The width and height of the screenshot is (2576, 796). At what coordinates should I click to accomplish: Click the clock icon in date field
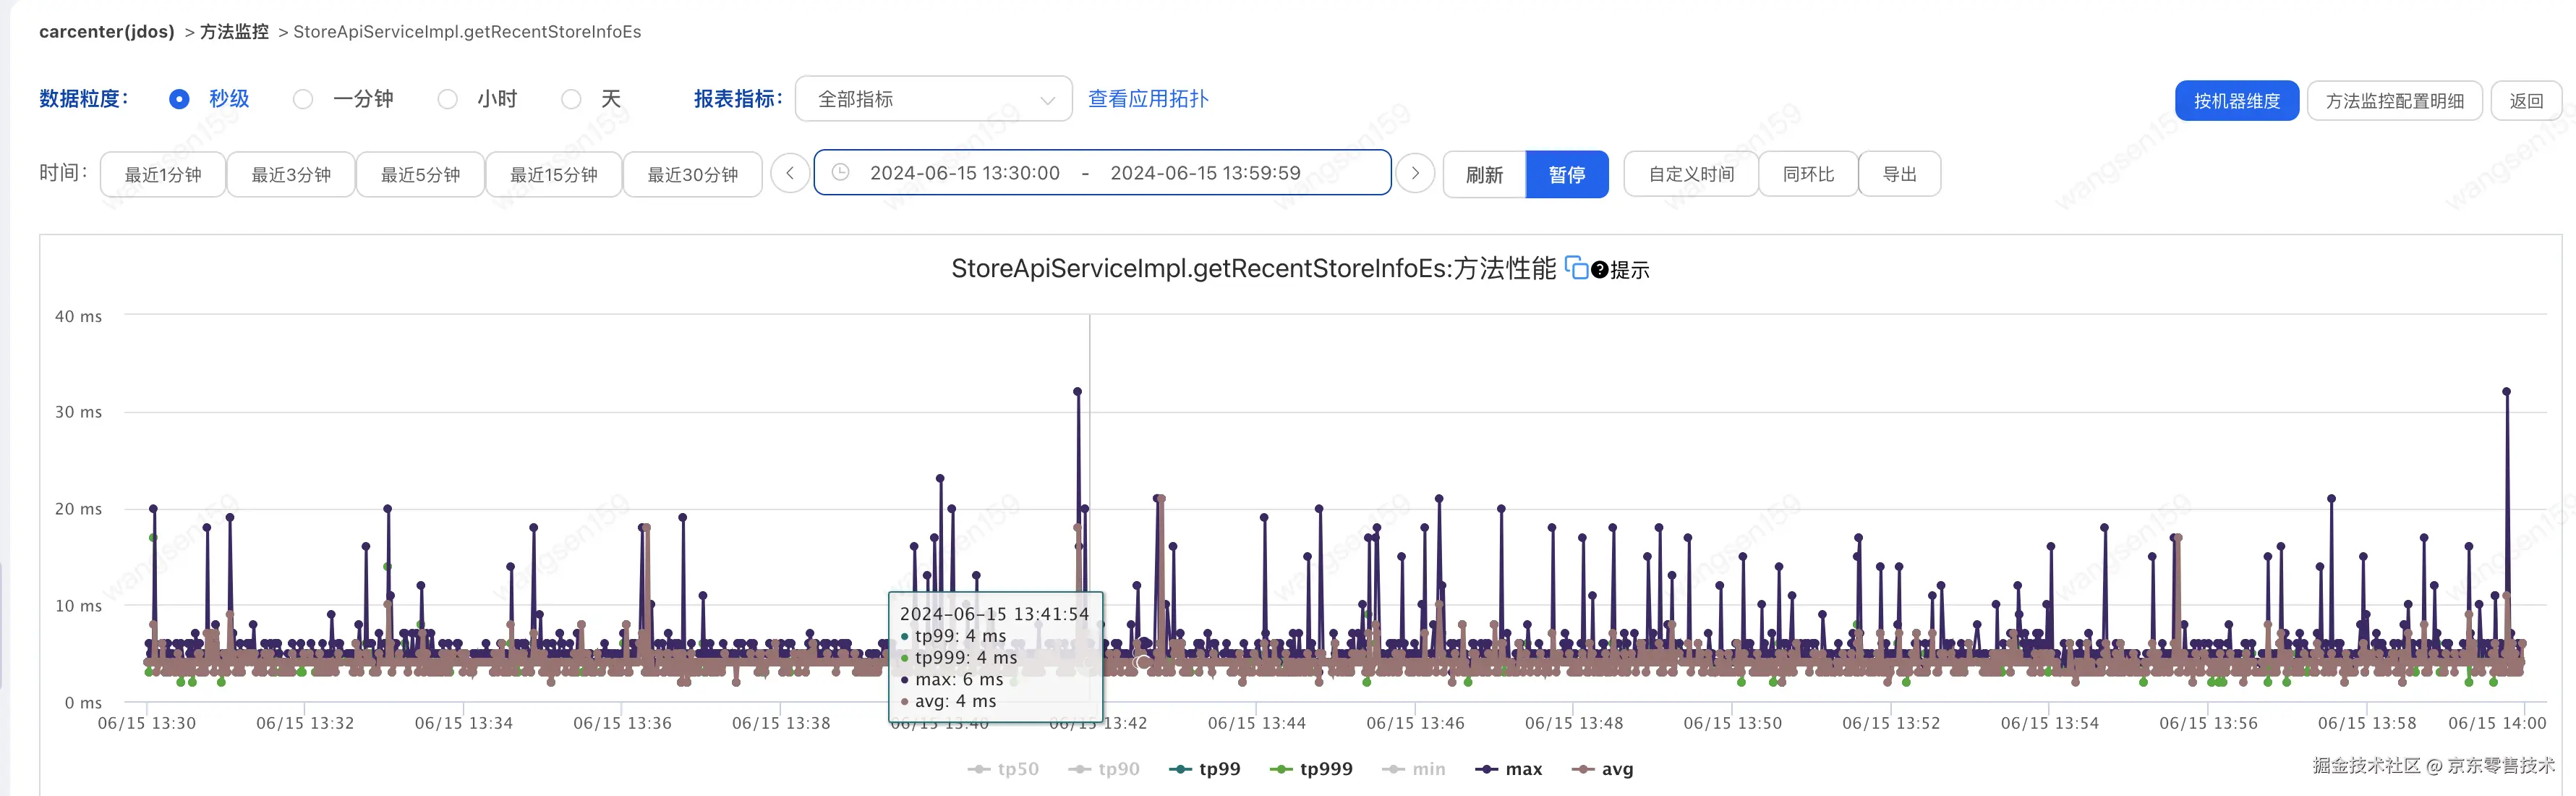[841, 173]
